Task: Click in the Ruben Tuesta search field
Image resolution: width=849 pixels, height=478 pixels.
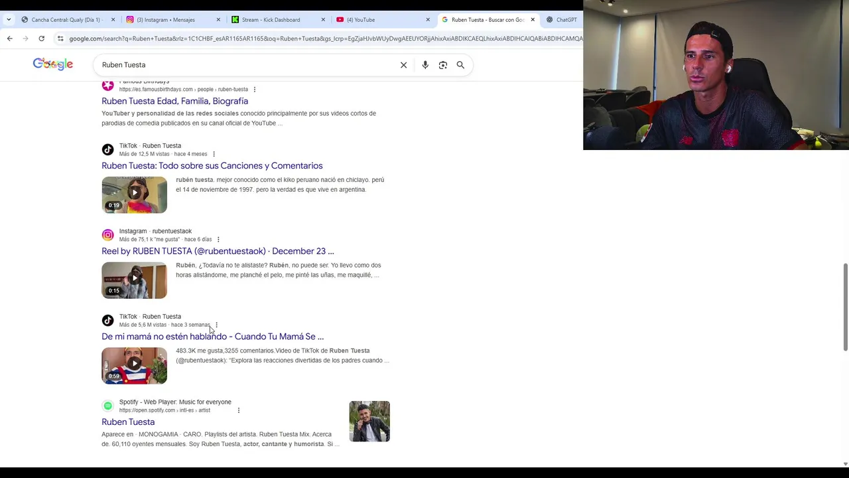Action: [x=245, y=65]
